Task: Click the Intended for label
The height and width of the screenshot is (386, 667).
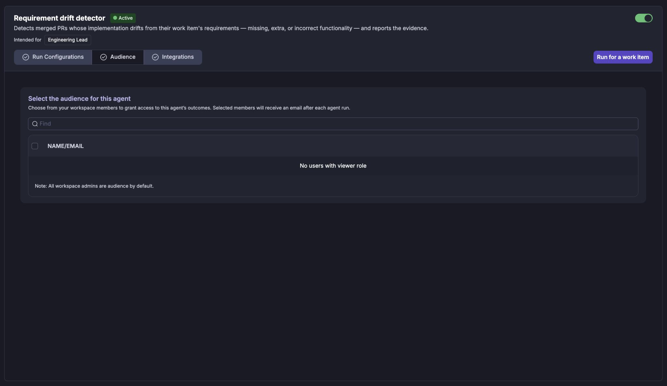Action: pyautogui.click(x=28, y=40)
